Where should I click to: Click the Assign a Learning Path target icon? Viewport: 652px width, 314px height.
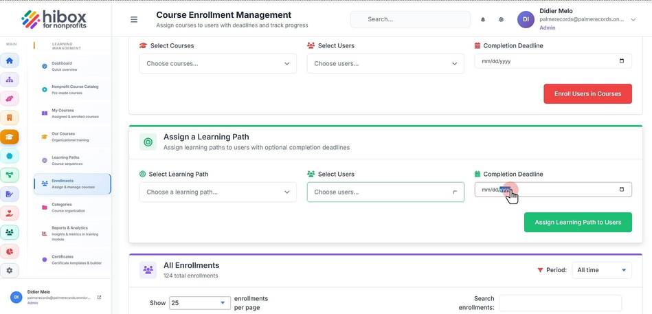(148, 142)
